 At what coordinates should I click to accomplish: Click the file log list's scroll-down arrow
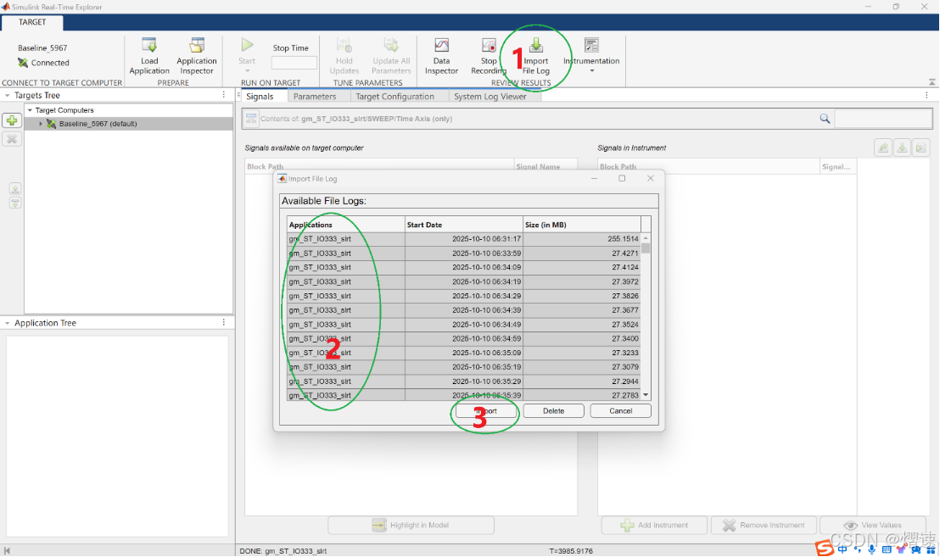pos(646,395)
